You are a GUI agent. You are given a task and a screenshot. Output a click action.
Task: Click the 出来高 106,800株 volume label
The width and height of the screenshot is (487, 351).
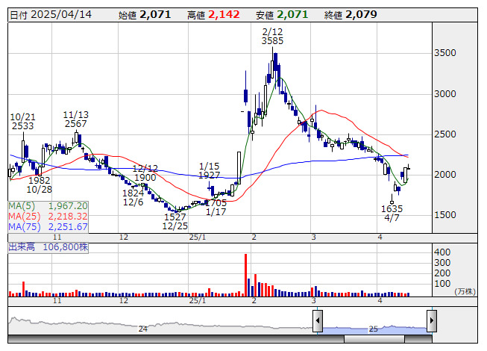point(48,247)
